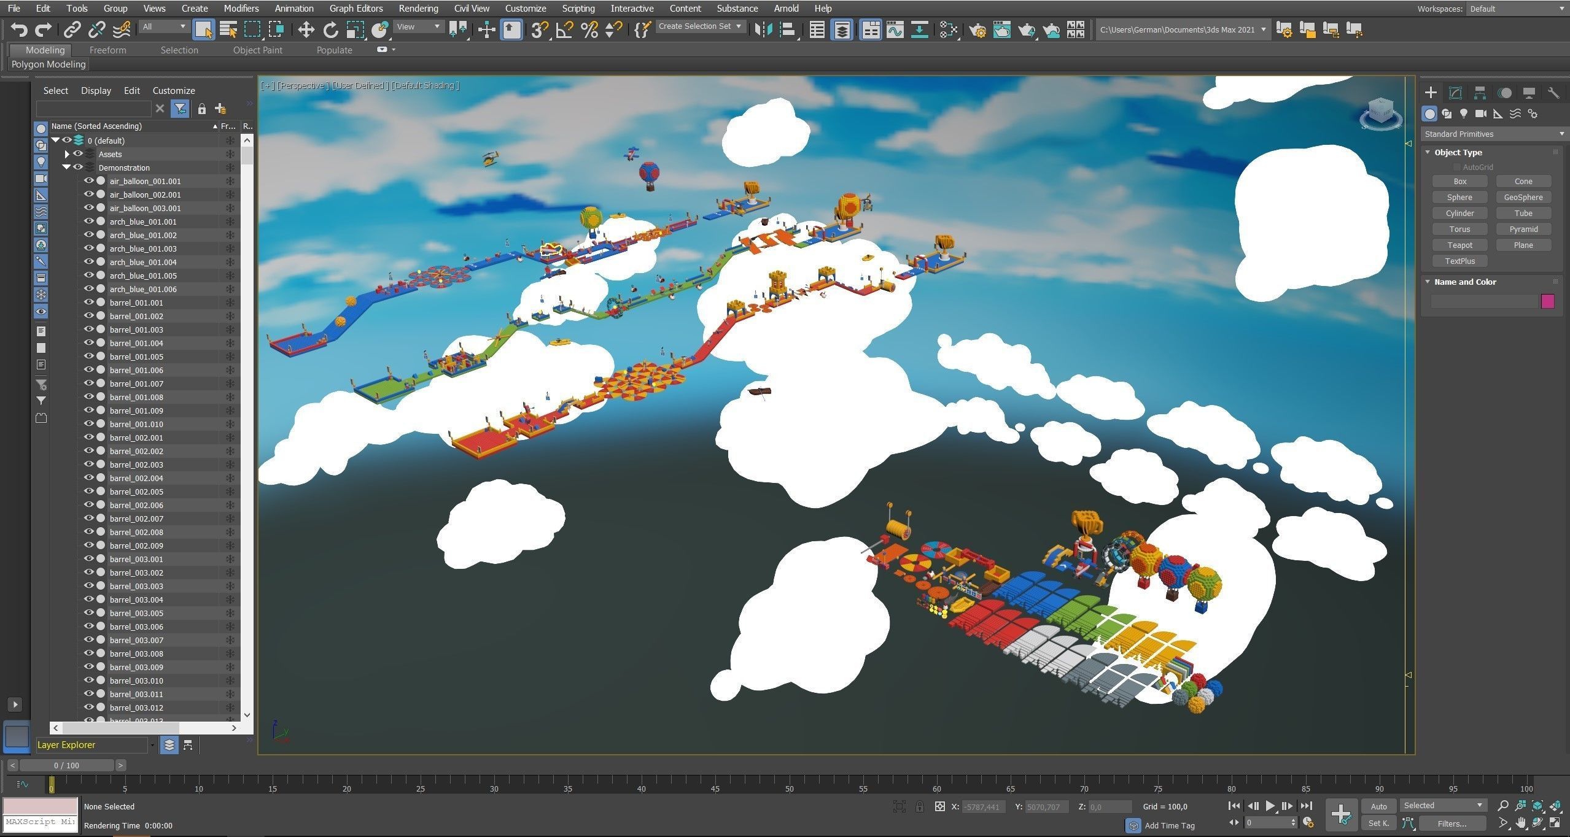
Task: Show the Lights category in Create panel
Action: [1464, 114]
